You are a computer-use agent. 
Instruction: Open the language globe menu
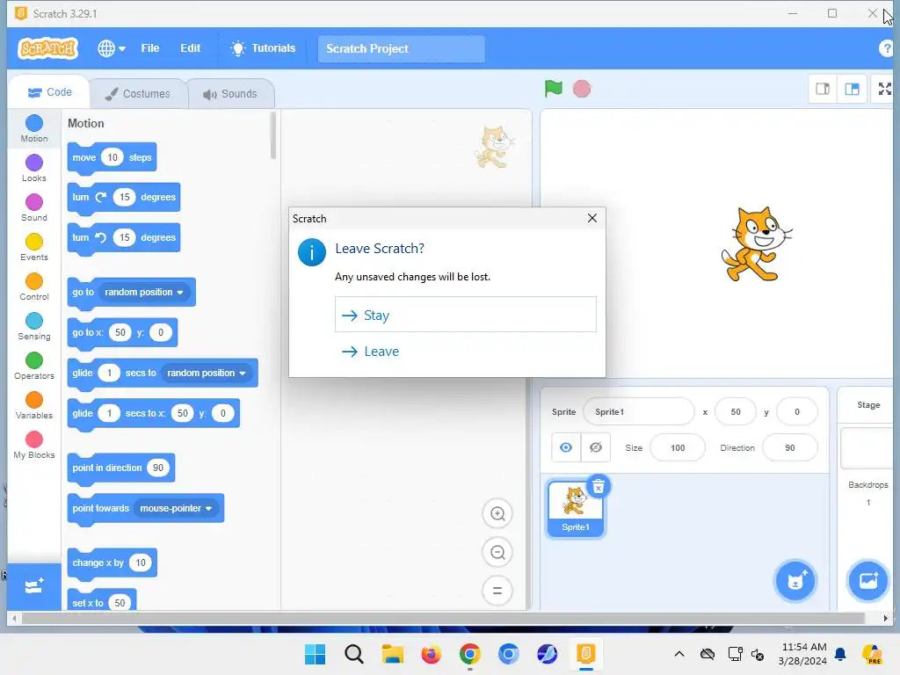pos(112,49)
